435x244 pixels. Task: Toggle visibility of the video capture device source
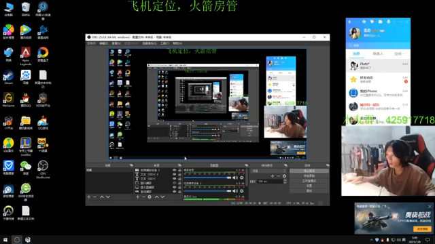tap(174, 170)
